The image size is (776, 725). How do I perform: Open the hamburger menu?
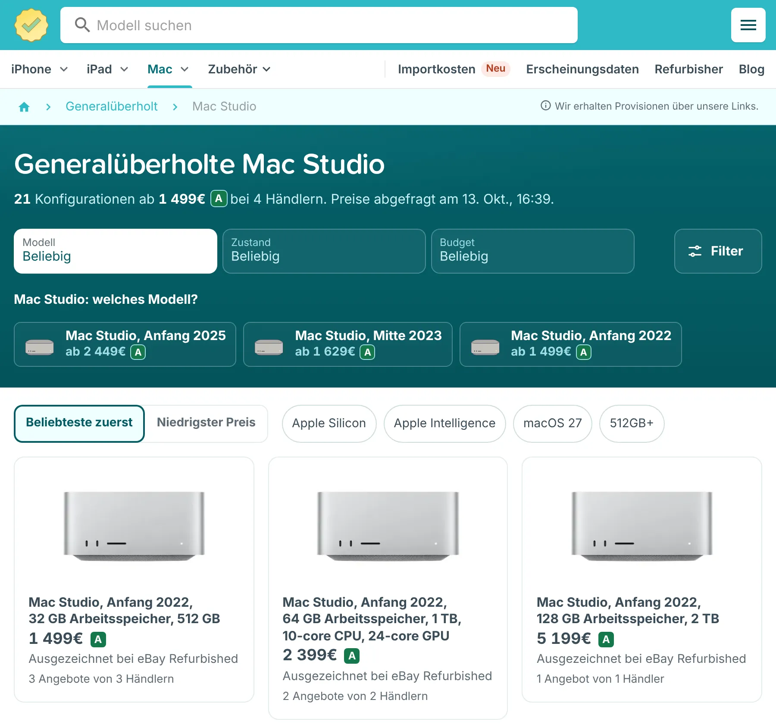click(x=748, y=25)
